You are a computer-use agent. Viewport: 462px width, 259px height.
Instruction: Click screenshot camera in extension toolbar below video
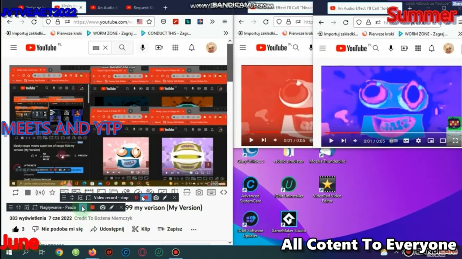199,192
